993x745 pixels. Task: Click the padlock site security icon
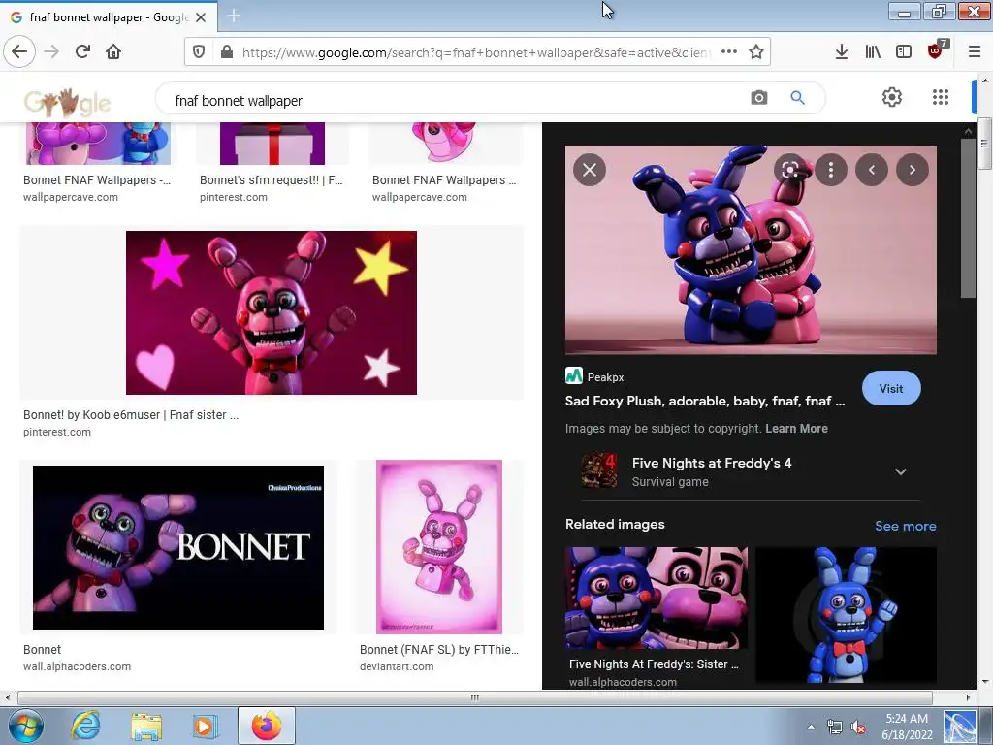227,52
